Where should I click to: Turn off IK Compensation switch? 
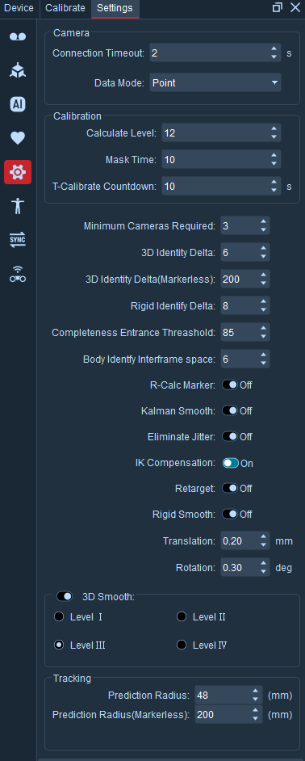(x=230, y=463)
